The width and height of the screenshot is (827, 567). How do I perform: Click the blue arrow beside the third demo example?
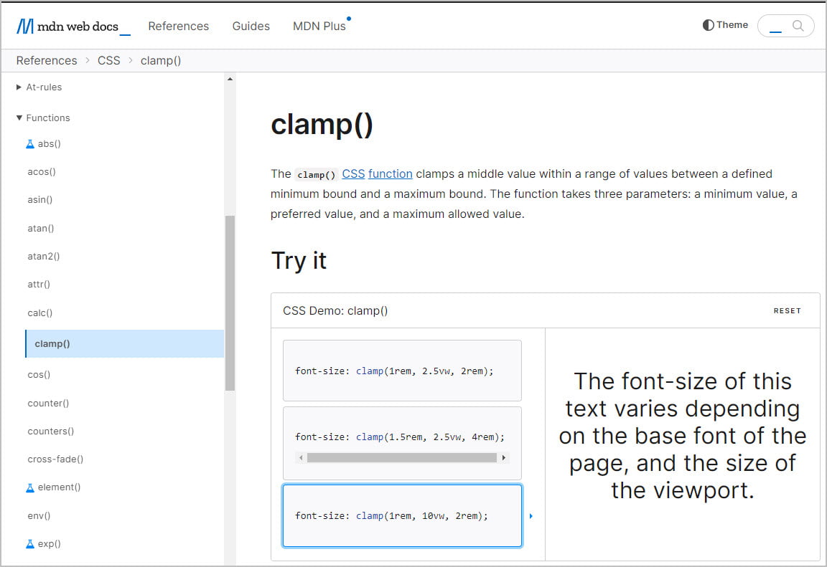(x=531, y=515)
